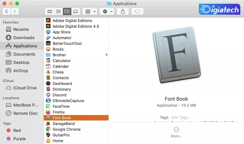Select the BetterTouchTool icon
Image resolution: width=244 pixels, height=144 pixels.
[48, 44]
